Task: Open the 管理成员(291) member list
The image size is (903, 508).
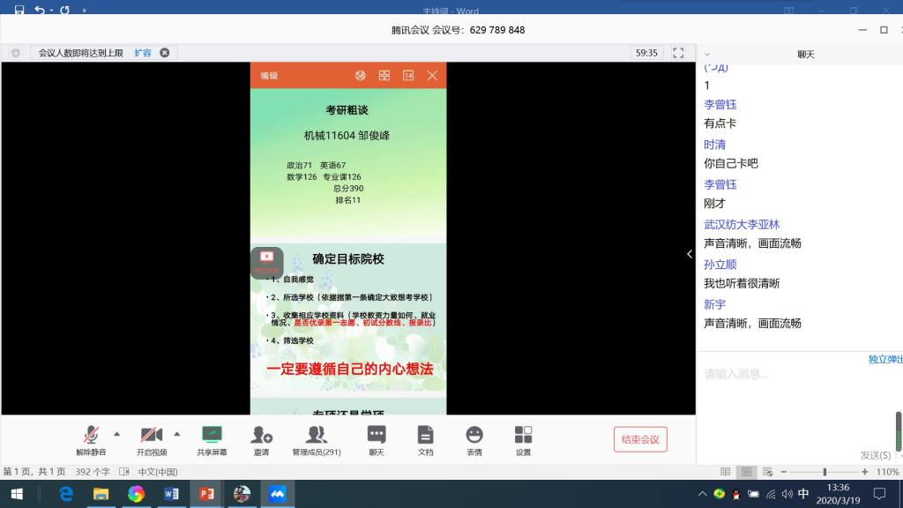Action: (316, 438)
